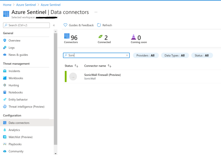Click the Data connectors grid icon in sidebar
Viewport: 221px width, 155px height.
tap(5, 123)
